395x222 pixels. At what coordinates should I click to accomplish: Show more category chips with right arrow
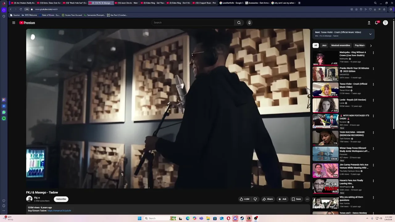pyautogui.click(x=371, y=46)
